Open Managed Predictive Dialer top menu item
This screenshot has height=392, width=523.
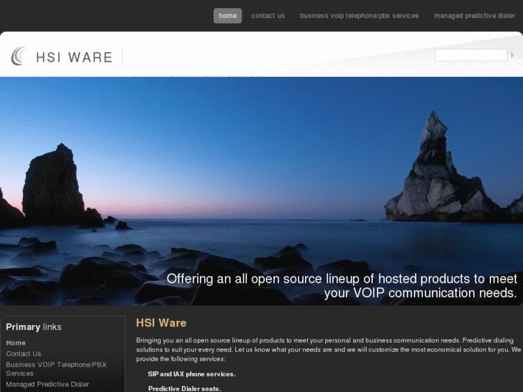(474, 16)
